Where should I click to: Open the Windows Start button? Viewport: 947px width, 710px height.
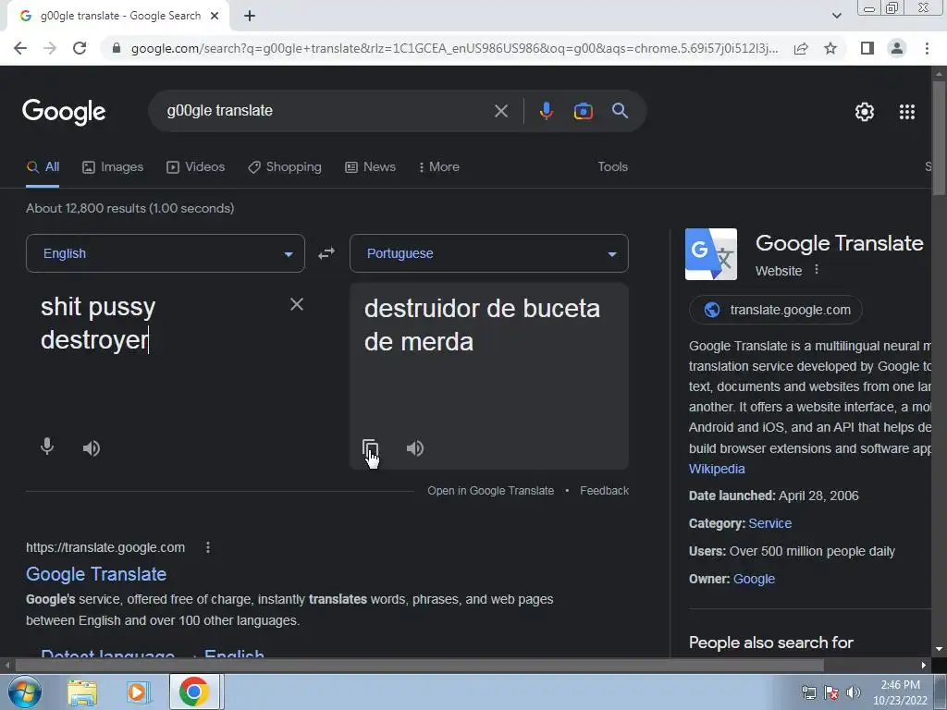point(23,692)
